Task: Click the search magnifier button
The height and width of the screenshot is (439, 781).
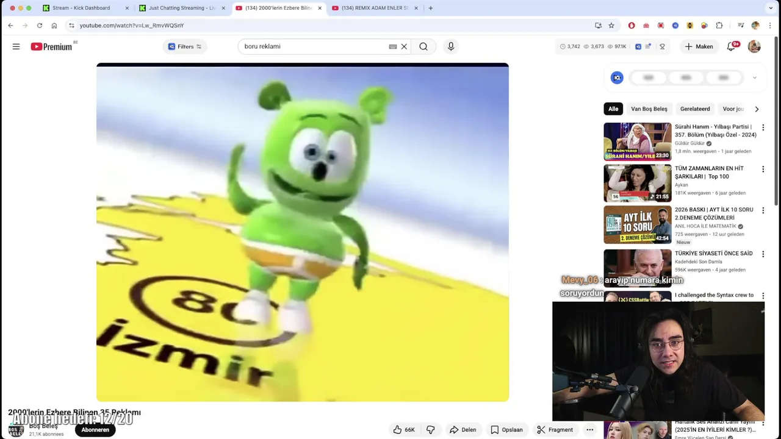Action: coord(423,46)
